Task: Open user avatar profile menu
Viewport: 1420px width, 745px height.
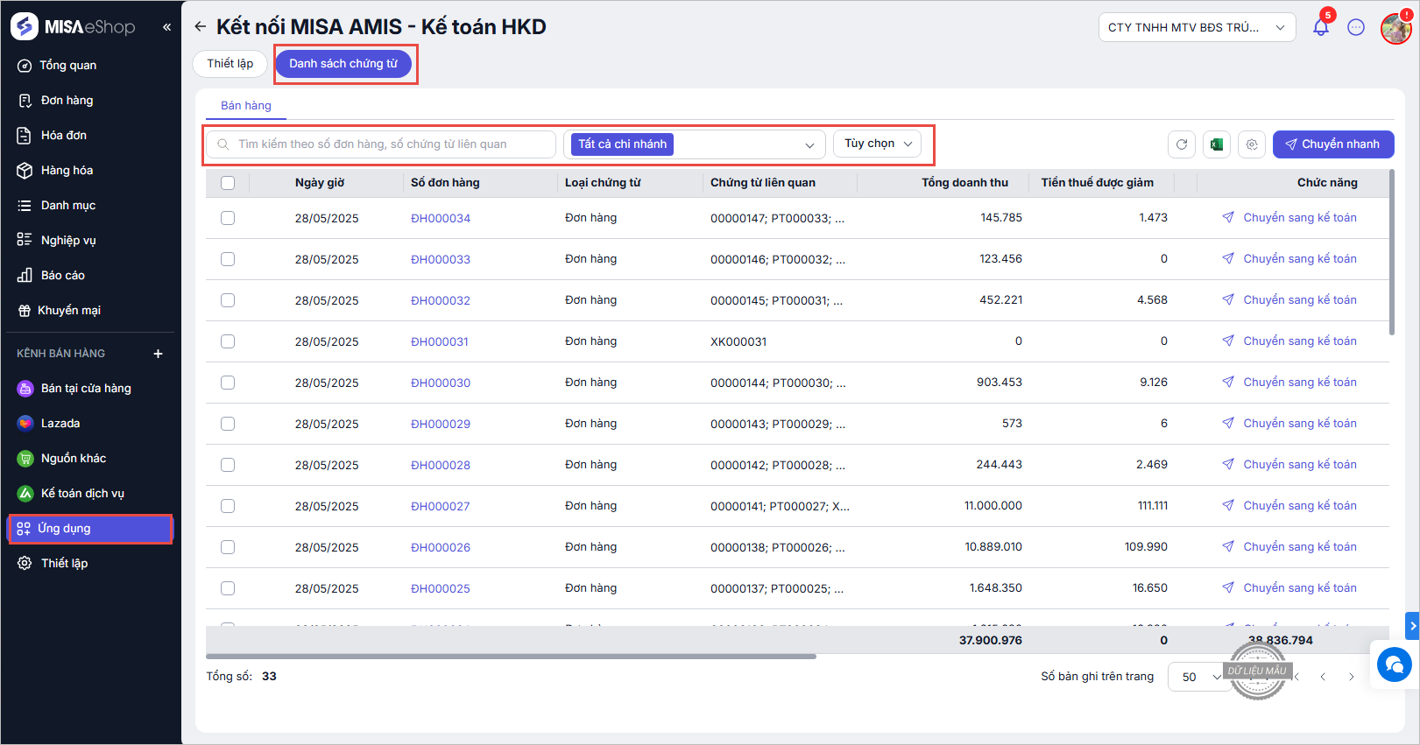Action: (1395, 28)
